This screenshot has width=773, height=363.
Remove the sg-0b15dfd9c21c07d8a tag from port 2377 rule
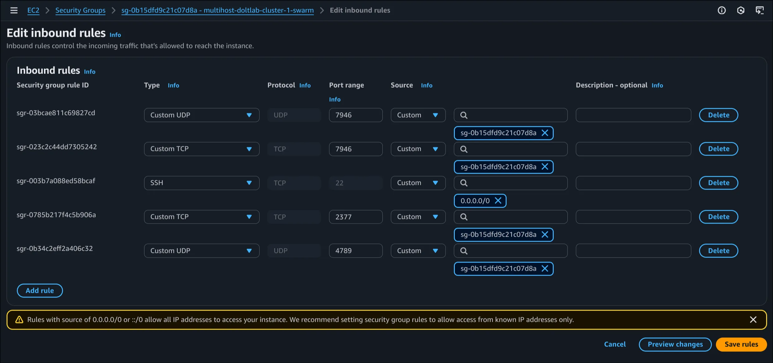(545, 235)
